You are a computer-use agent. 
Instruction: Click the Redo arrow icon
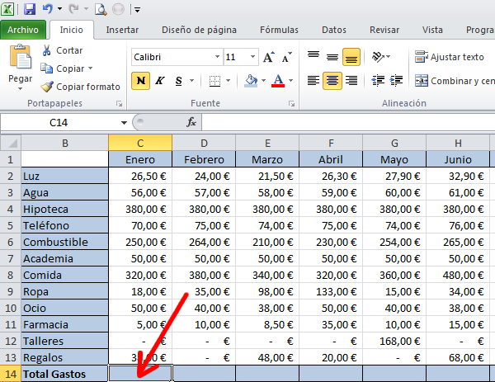(x=74, y=9)
